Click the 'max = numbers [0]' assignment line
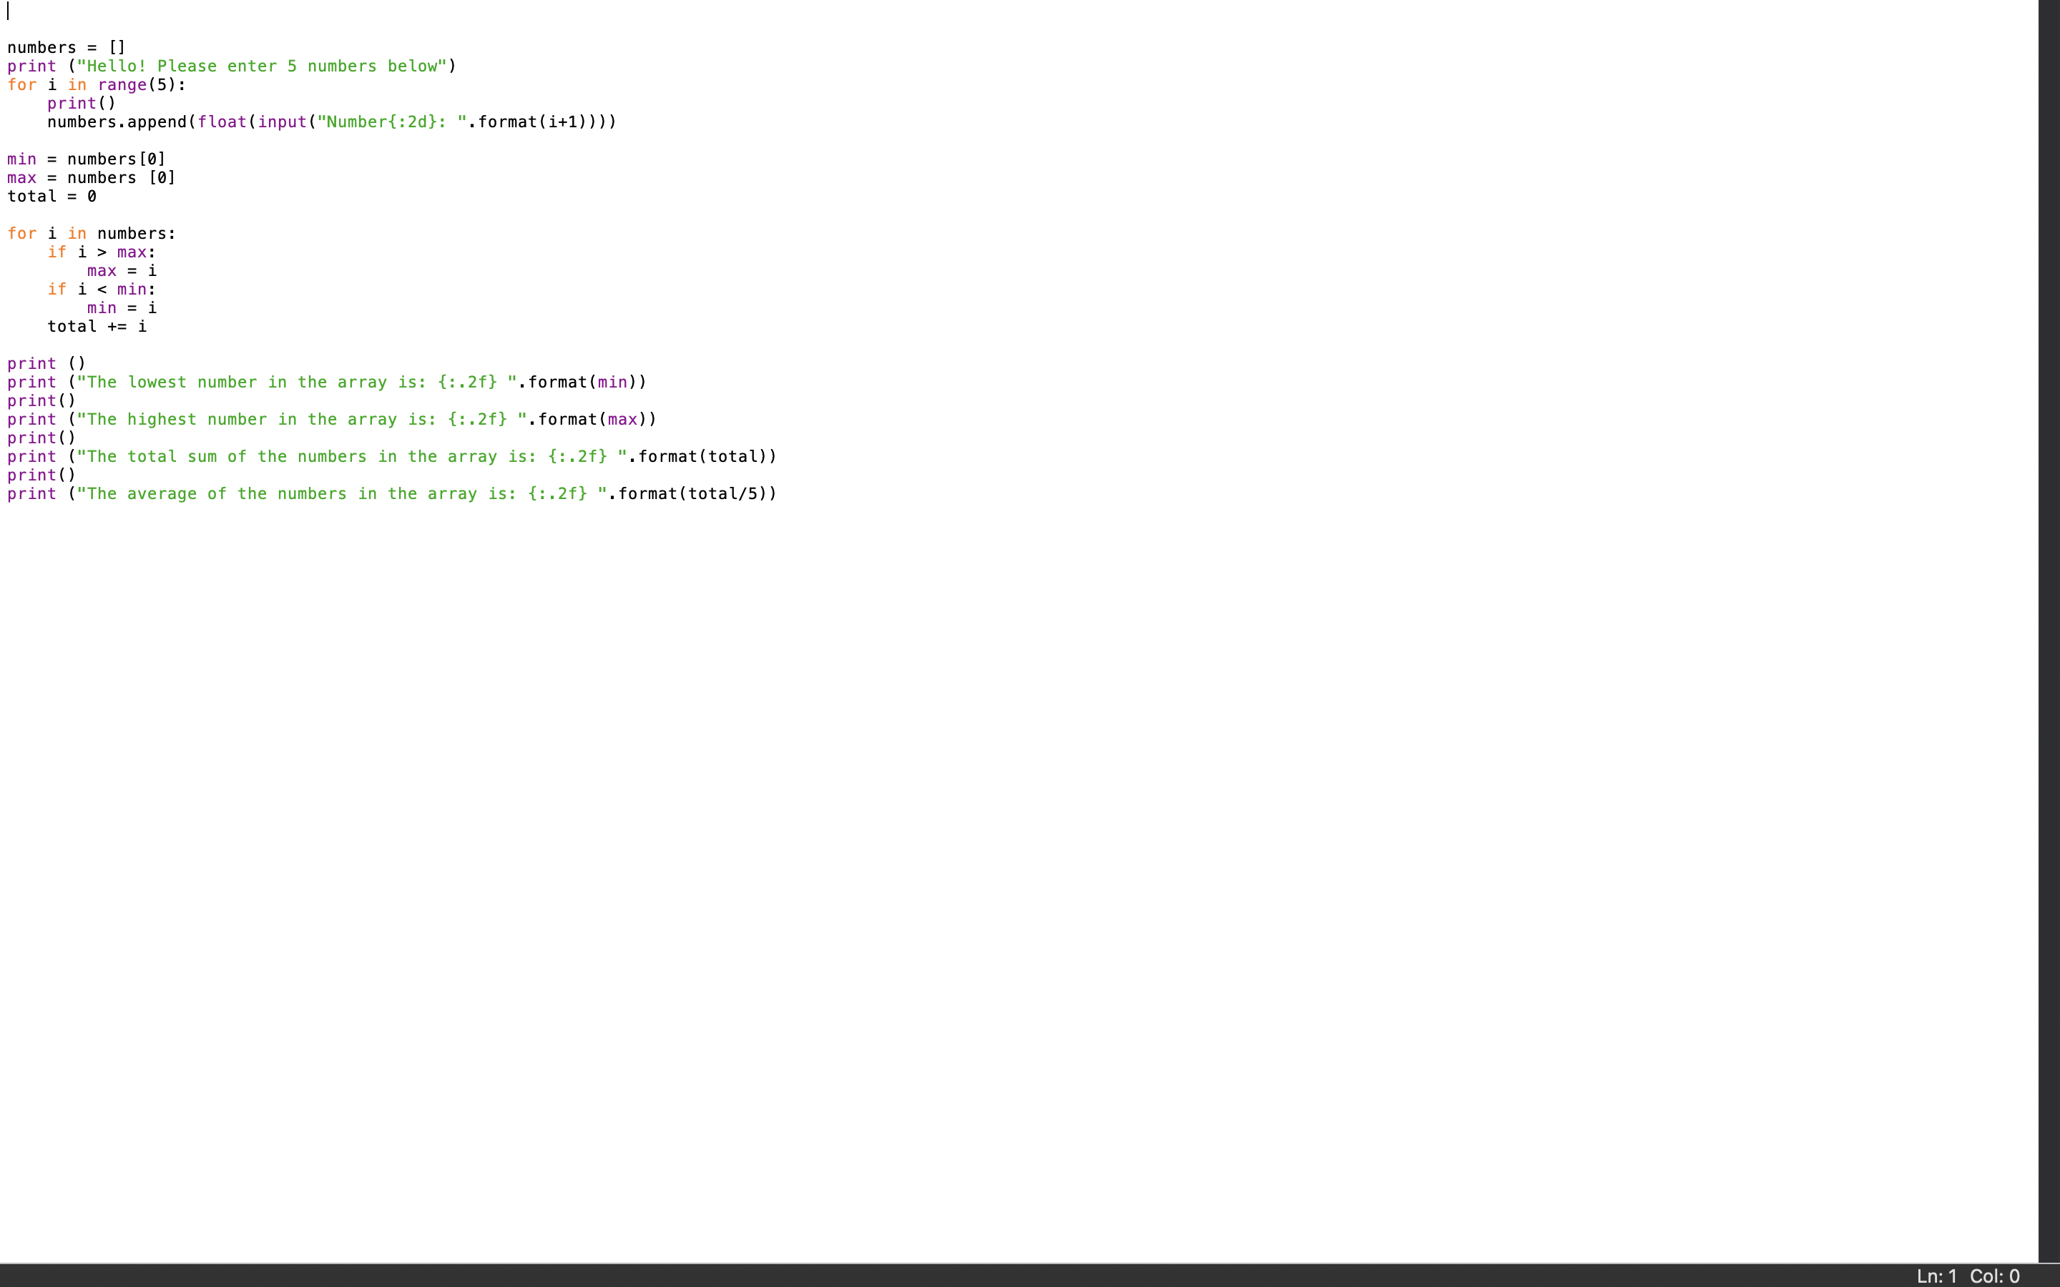The image size is (2060, 1287). (91, 178)
